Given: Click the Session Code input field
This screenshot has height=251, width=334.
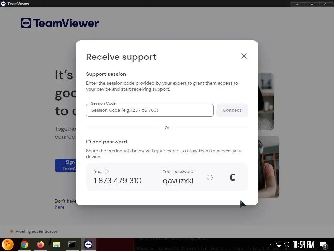Looking at the screenshot, I should click(x=150, y=110).
